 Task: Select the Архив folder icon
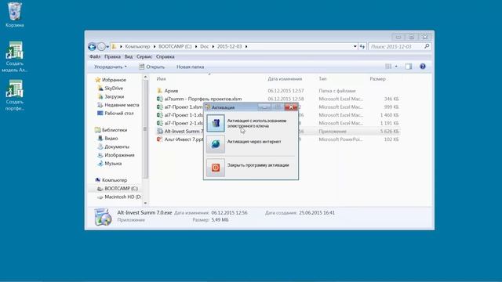pos(160,91)
